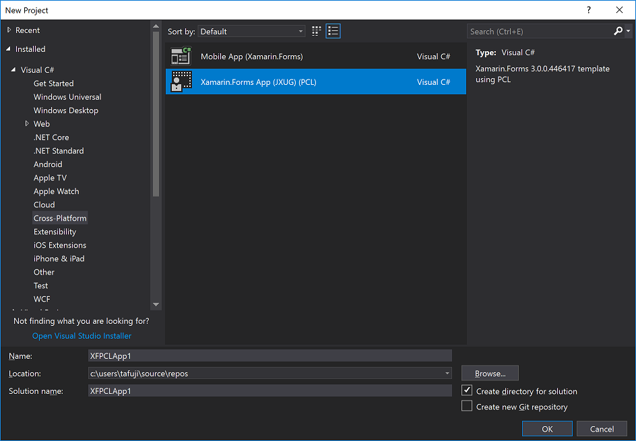Viewport: 636px width, 441px height.
Task: Collapse the Visual C# node
Action: (13, 70)
